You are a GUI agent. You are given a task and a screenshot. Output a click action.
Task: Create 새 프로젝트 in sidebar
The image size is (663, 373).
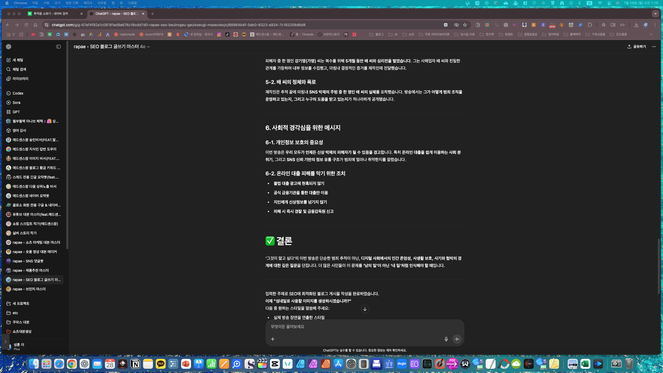click(34, 304)
